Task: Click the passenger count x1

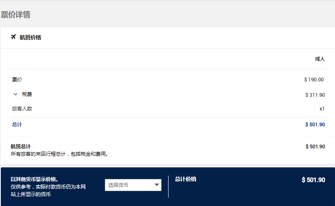Action: click(322, 109)
